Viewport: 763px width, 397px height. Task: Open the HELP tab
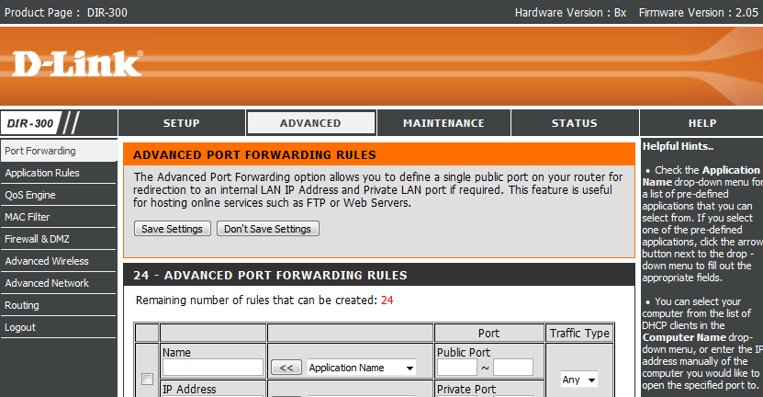(x=702, y=123)
